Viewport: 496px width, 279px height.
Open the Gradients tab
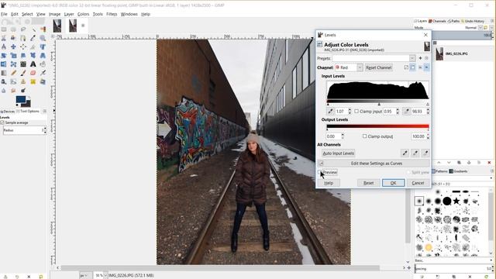tap(458, 171)
